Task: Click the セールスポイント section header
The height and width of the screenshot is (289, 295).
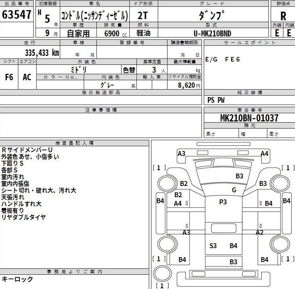Action: click(x=249, y=42)
